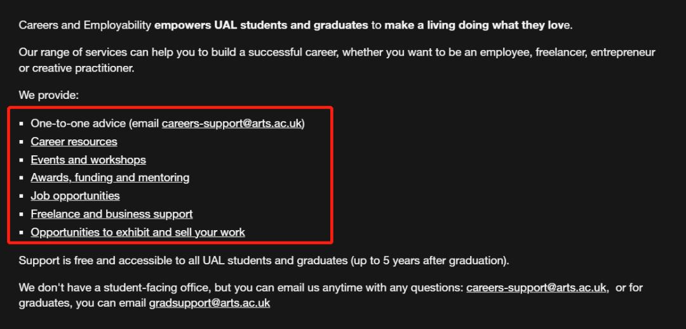Go to Events and workshops

(x=88, y=160)
